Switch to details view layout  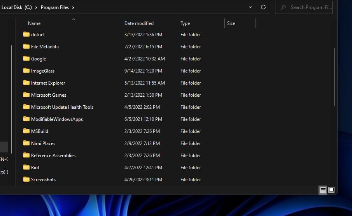tap(323, 190)
